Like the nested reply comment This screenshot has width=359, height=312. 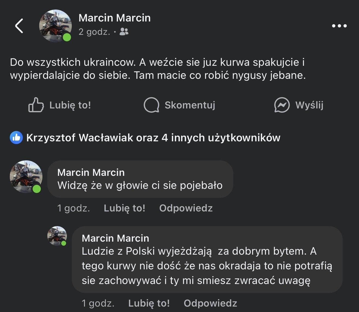[x=149, y=303]
